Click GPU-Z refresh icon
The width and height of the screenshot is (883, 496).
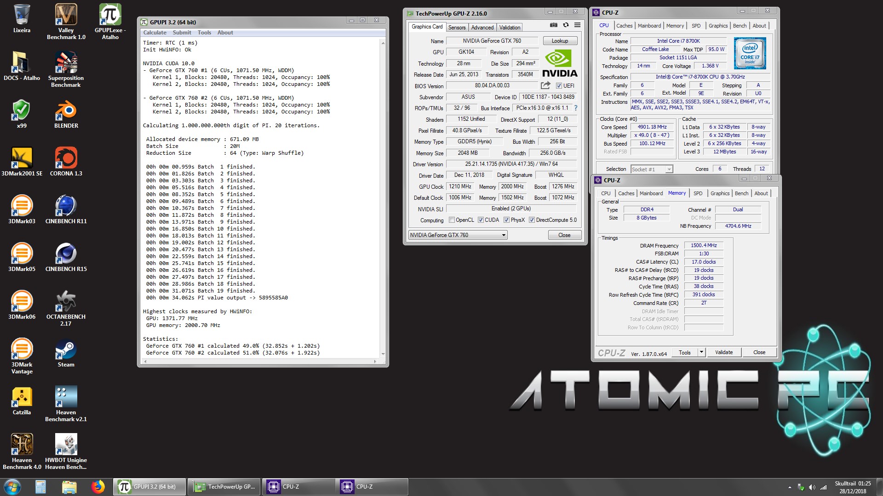click(566, 25)
